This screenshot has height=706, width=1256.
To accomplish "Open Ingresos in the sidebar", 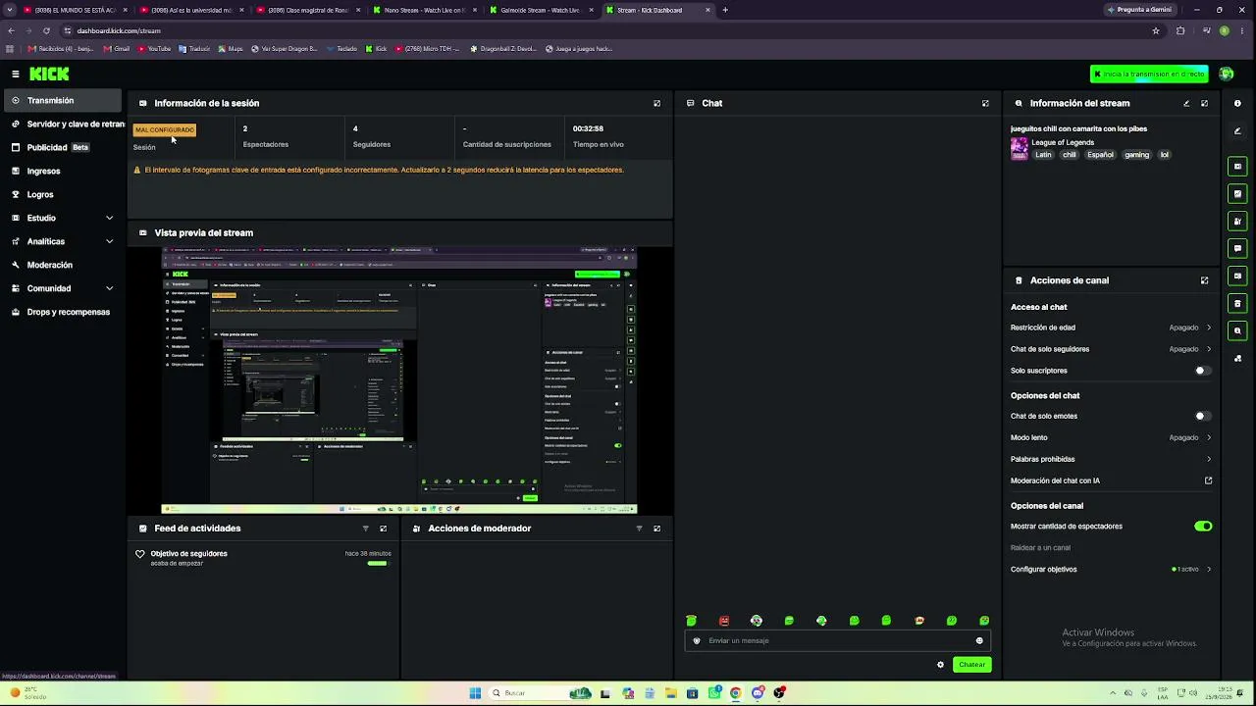I will (x=63, y=171).
